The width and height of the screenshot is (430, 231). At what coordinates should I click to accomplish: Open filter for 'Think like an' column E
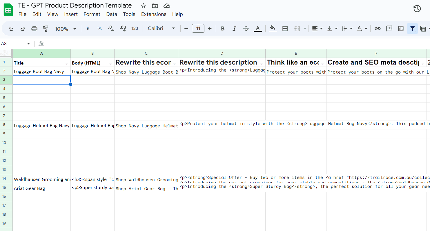pos(322,63)
